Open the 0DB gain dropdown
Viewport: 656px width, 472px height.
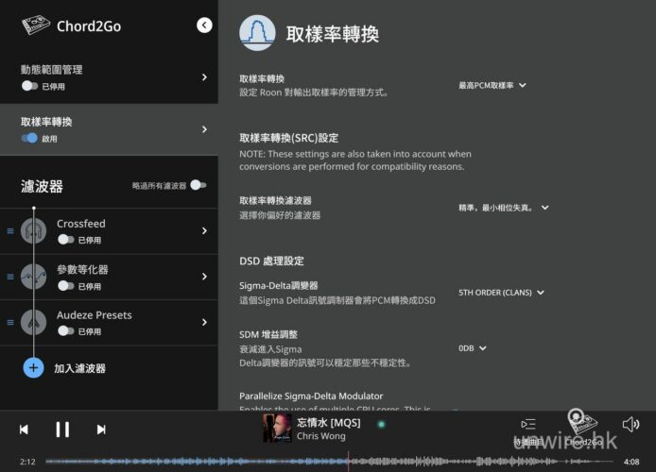(472, 348)
